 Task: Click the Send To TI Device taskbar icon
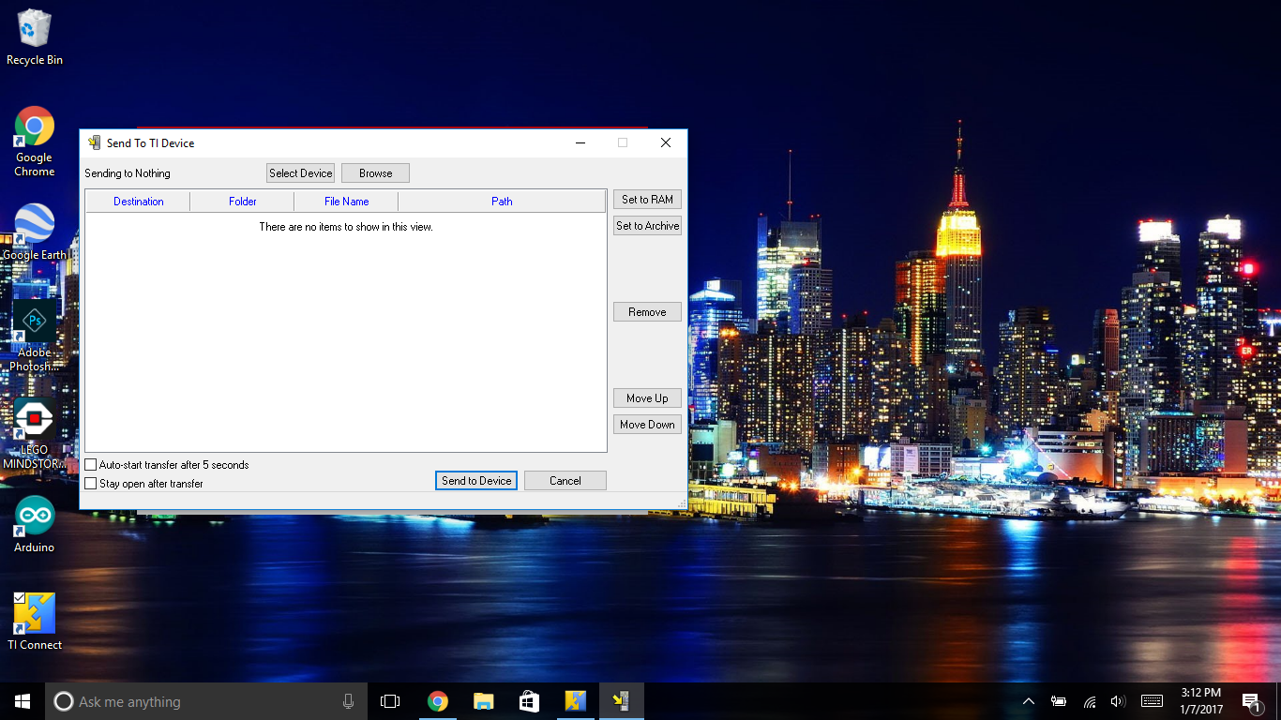(621, 701)
